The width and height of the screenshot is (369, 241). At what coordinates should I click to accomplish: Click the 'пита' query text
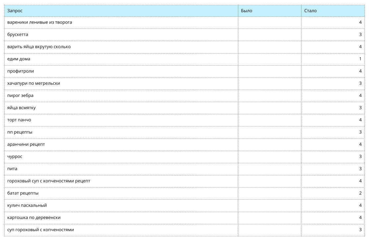pyautogui.click(x=12, y=169)
